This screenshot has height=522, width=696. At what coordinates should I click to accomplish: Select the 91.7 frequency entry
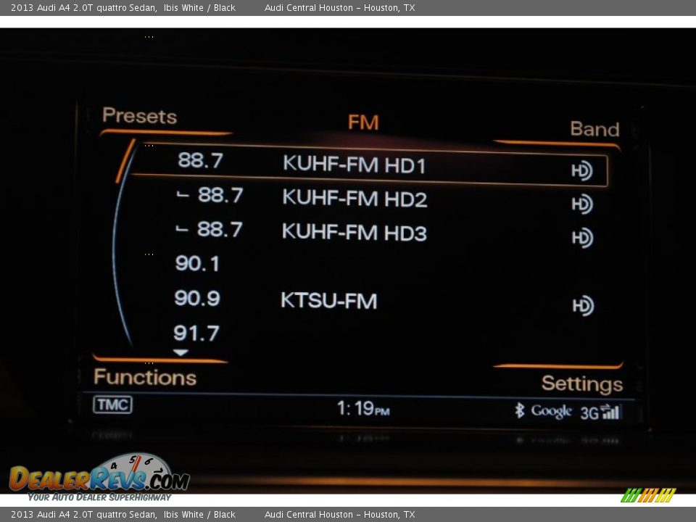coord(196,333)
